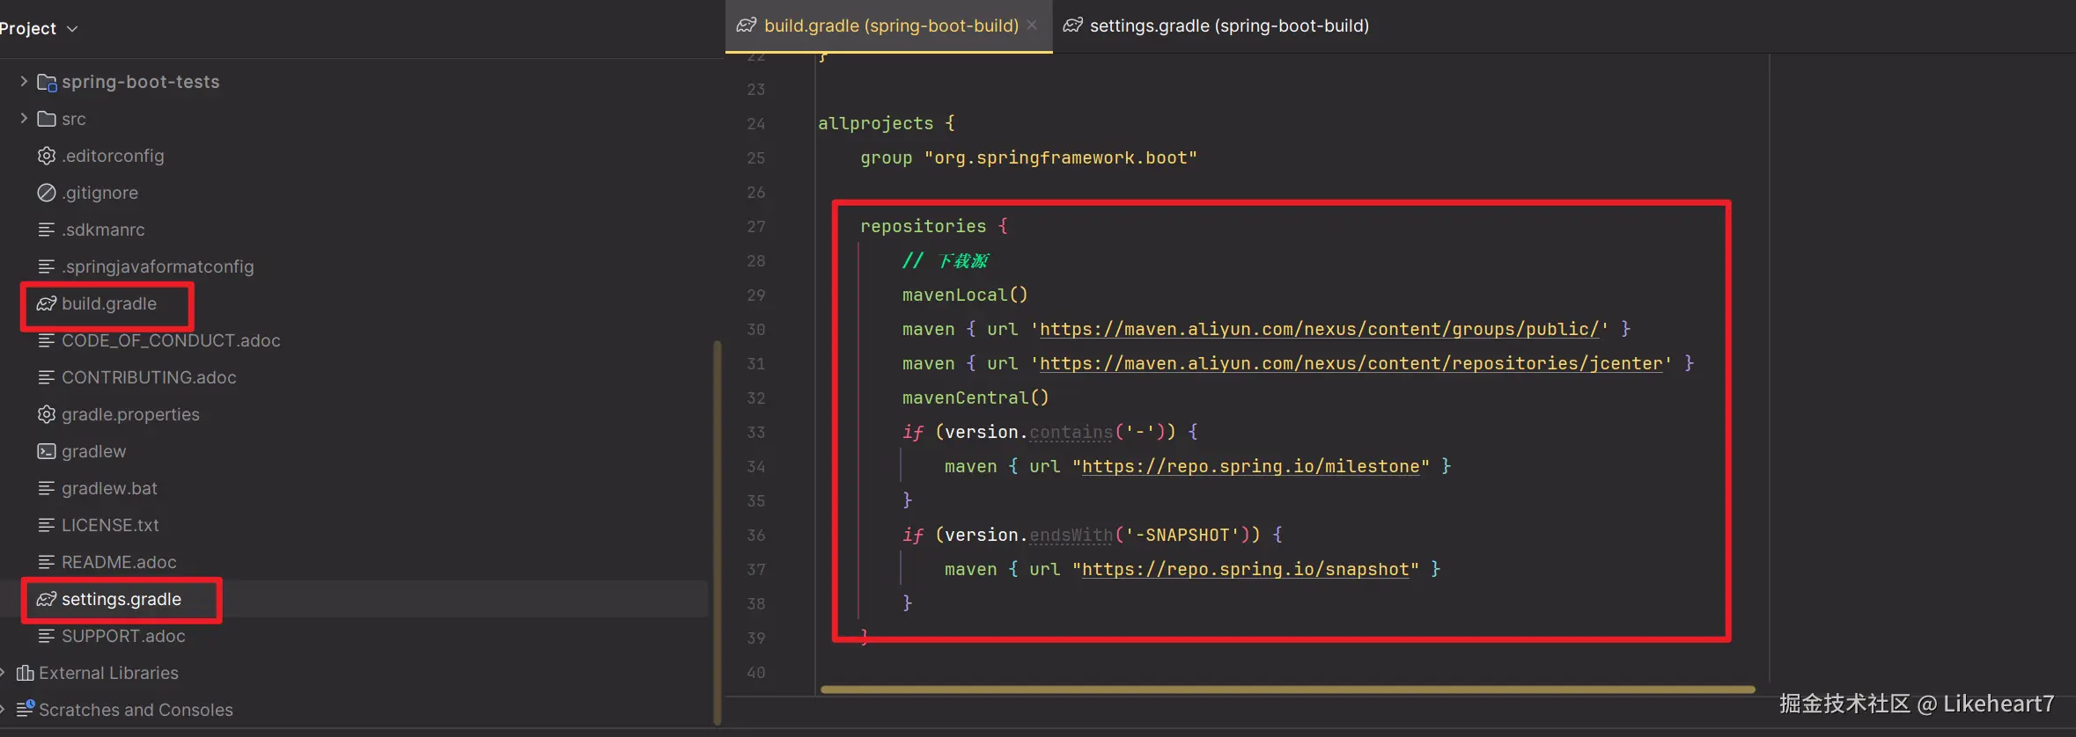The width and height of the screenshot is (2076, 737).
Task: Click the LICENSE.txt file icon
Action: 47,525
